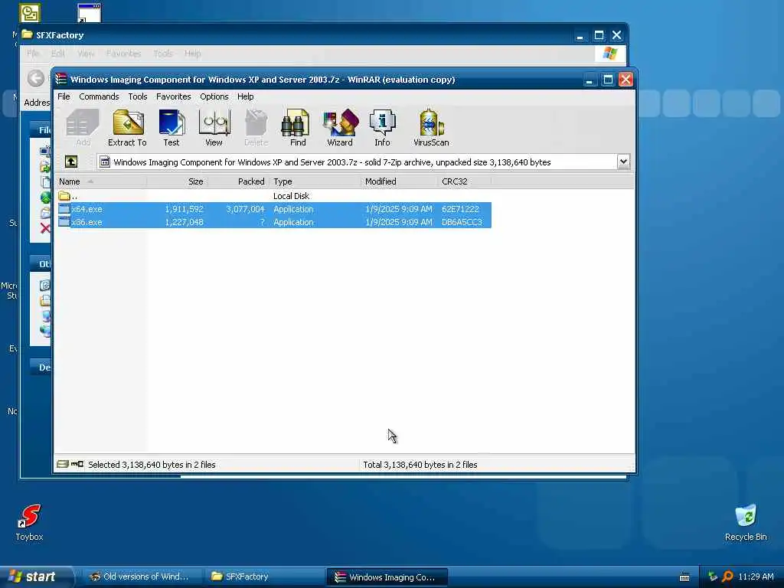Screen dimensions: 784x588
Task: Sort by the Modified column header
Action: [399, 181]
